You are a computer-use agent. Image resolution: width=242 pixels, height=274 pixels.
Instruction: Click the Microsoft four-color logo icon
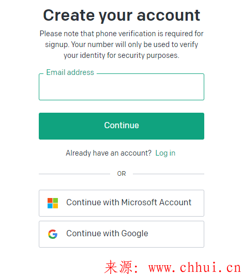pyautogui.click(x=53, y=203)
